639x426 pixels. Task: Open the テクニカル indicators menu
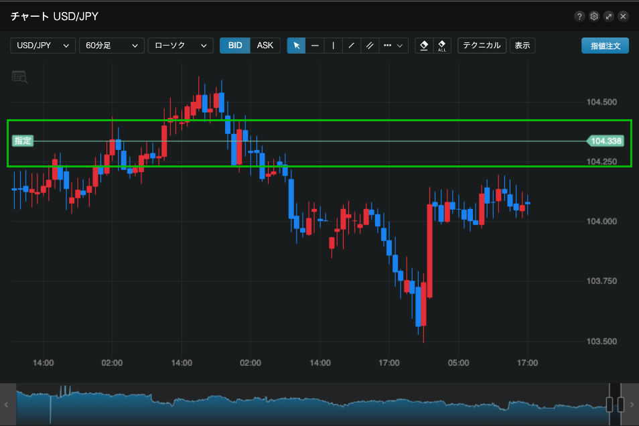tap(482, 46)
